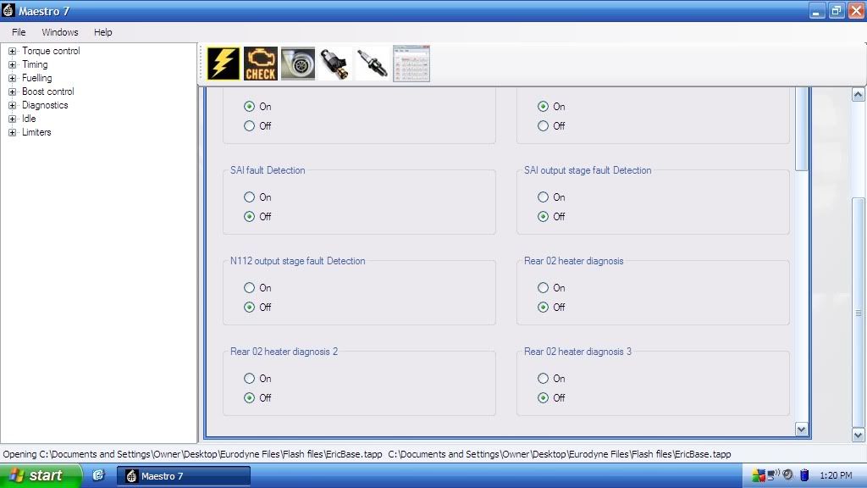Open the Help menu
867x488 pixels.
pyautogui.click(x=102, y=32)
